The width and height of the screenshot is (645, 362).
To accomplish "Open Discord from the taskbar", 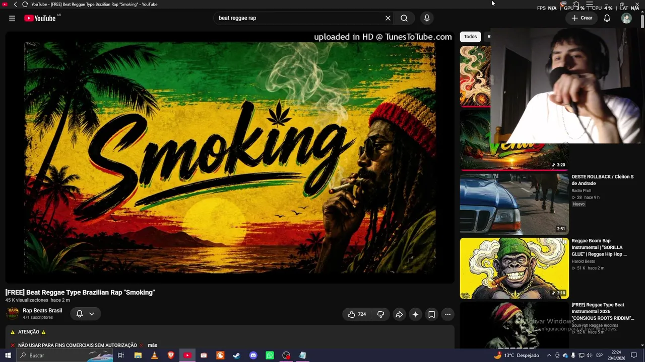I will [253, 355].
